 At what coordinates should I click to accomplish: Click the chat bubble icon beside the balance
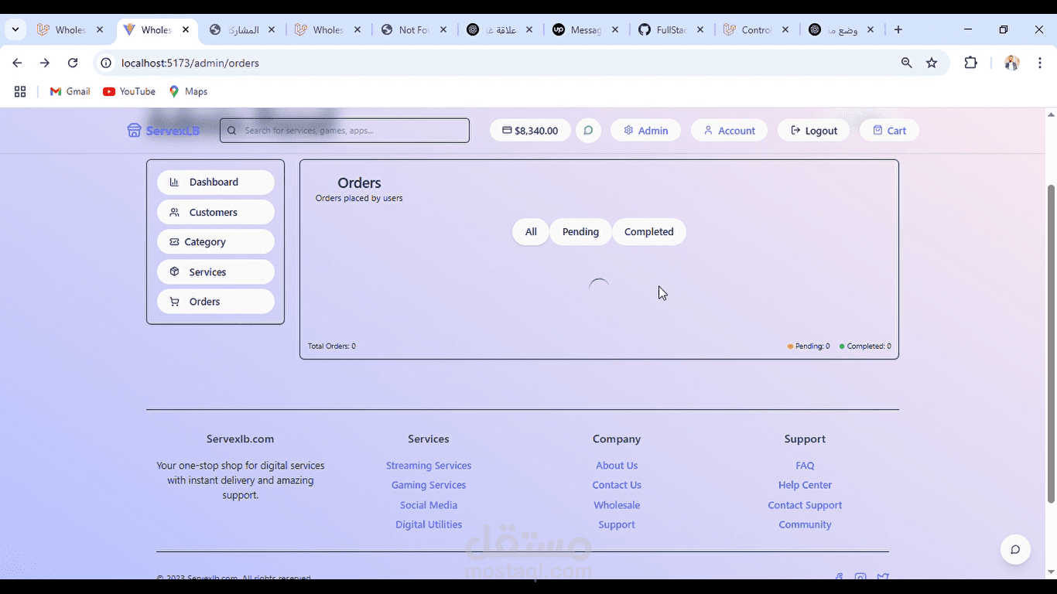588,131
